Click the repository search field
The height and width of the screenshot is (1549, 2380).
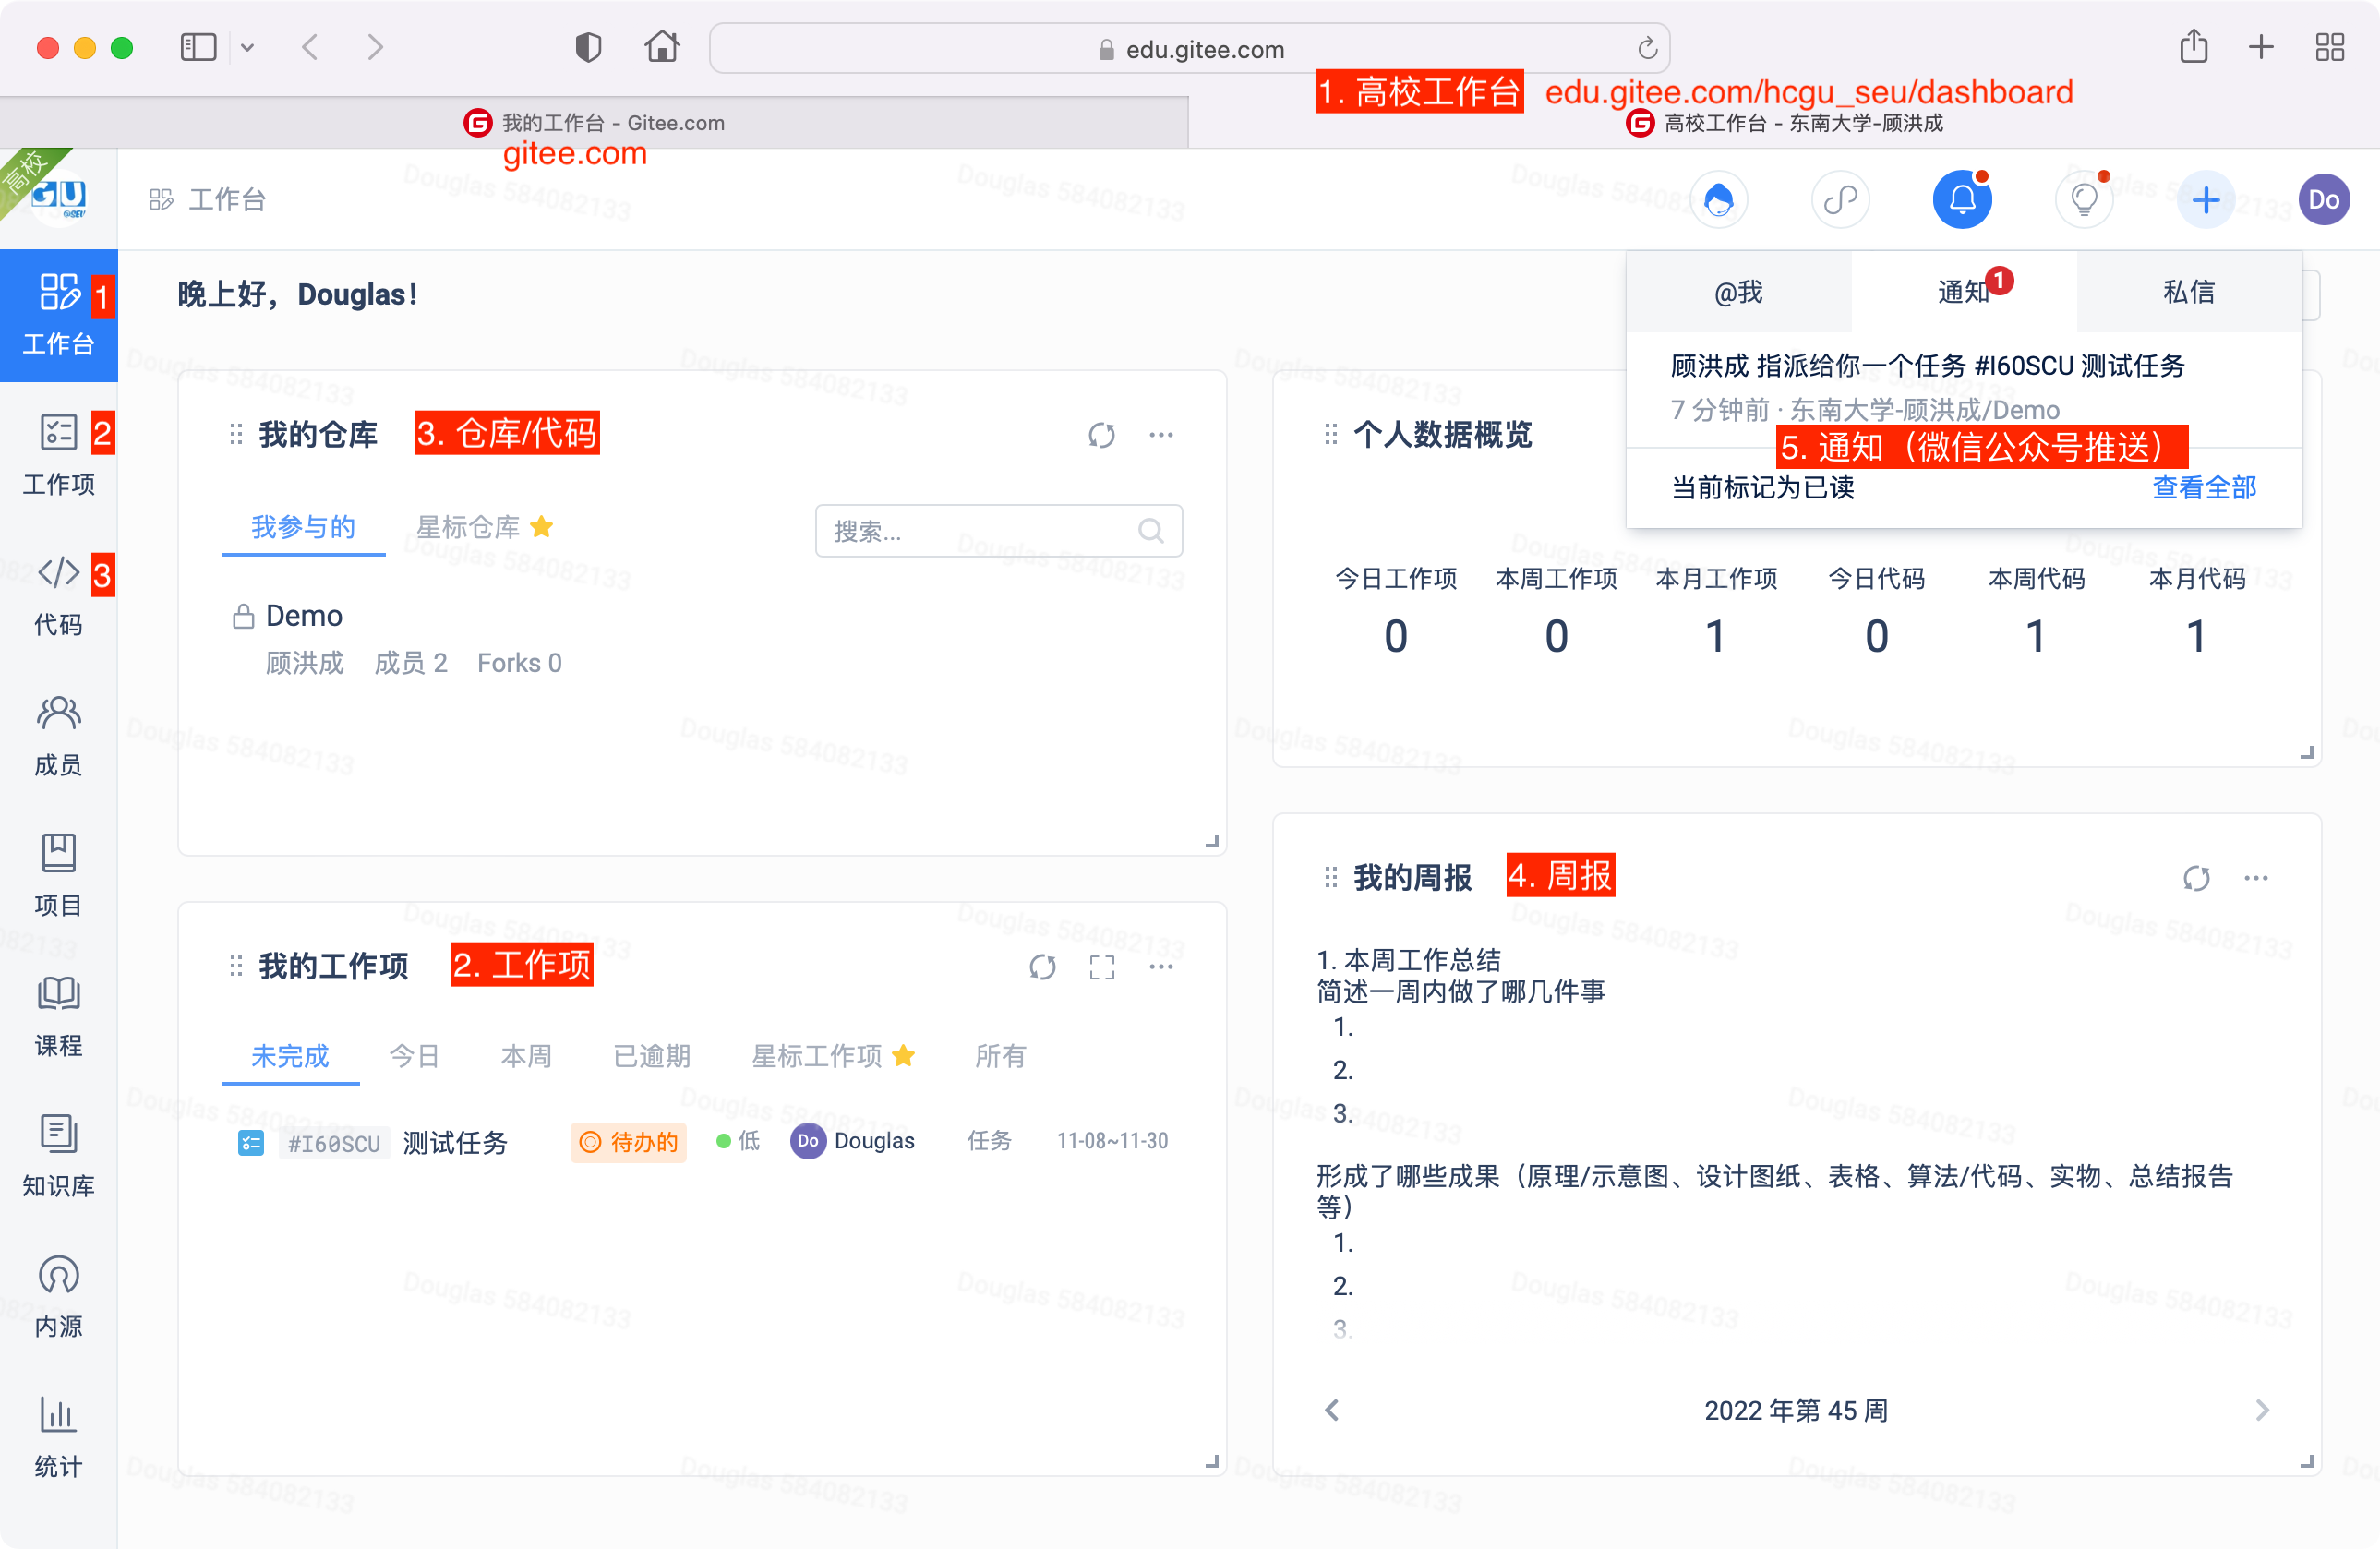(998, 531)
